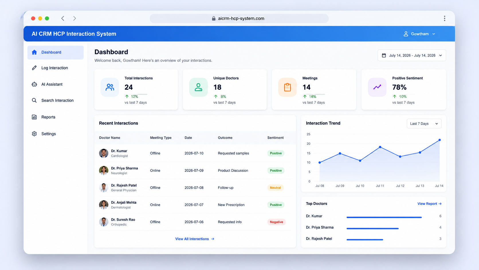
Task: Click the Total Interactions people icon
Action: click(110, 87)
